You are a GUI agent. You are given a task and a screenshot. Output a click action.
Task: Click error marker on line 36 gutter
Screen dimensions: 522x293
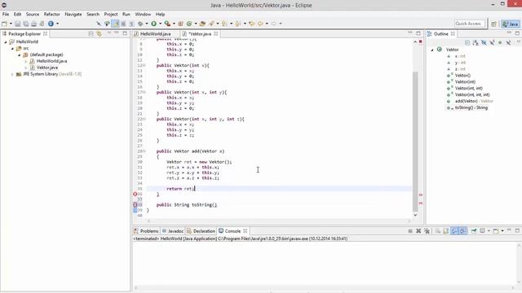[135, 194]
